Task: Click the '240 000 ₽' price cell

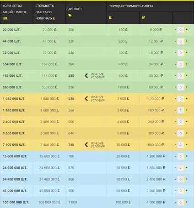Action: 156,122
